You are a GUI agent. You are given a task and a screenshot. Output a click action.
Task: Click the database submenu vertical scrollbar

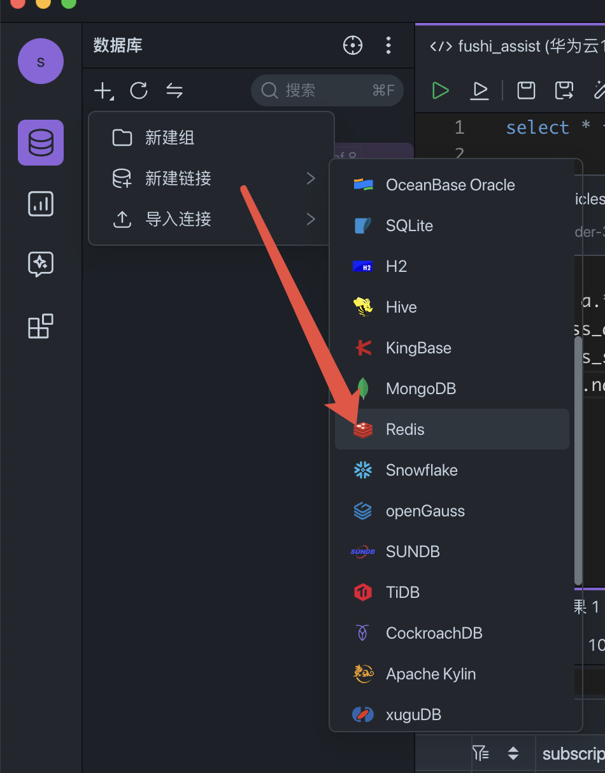click(x=578, y=461)
